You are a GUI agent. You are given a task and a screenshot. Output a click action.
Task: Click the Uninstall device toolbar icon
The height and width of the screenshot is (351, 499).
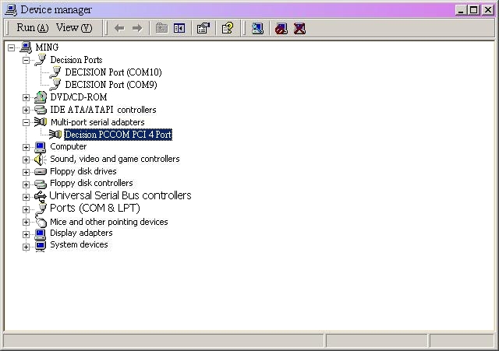click(299, 28)
